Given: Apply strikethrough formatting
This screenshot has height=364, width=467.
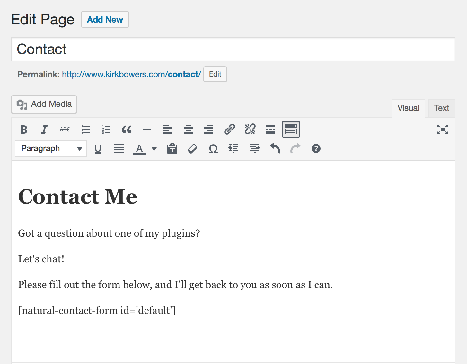Looking at the screenshot, I should tap(65, 130).
